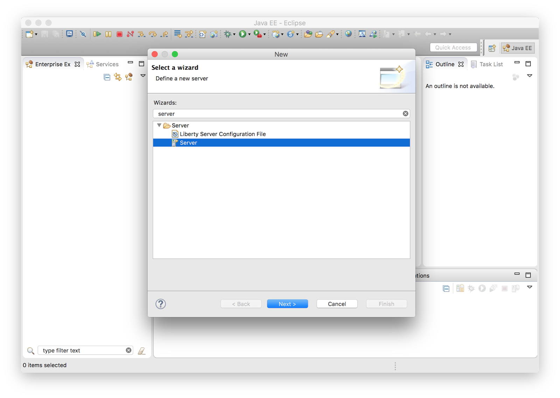560x398 pixels.
Task: Open the Run configurations dropdown arrow
Action: 249,34
